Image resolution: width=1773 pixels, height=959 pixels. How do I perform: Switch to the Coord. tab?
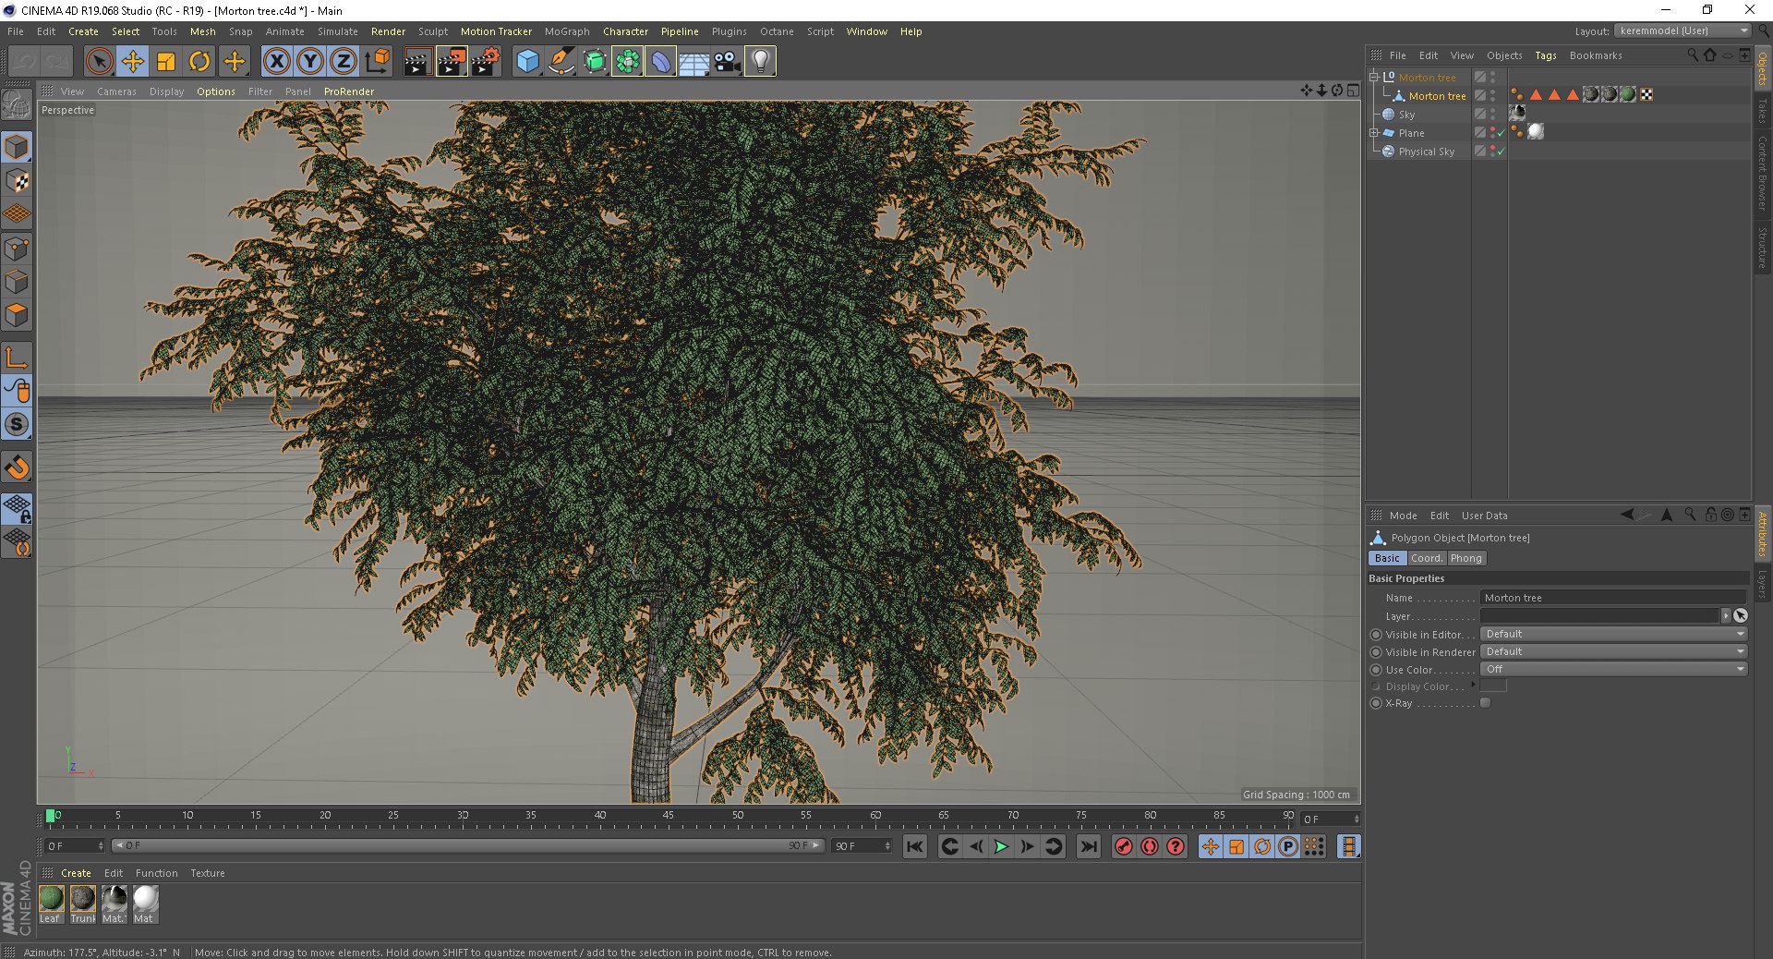(x=1426, y=558)
